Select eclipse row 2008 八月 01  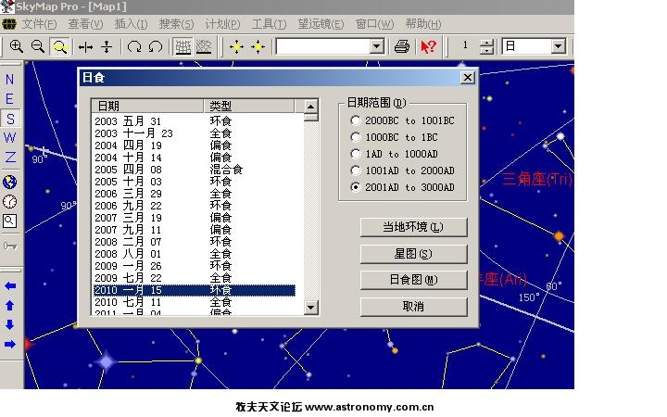pyautogui.click(x=194, y=254)
